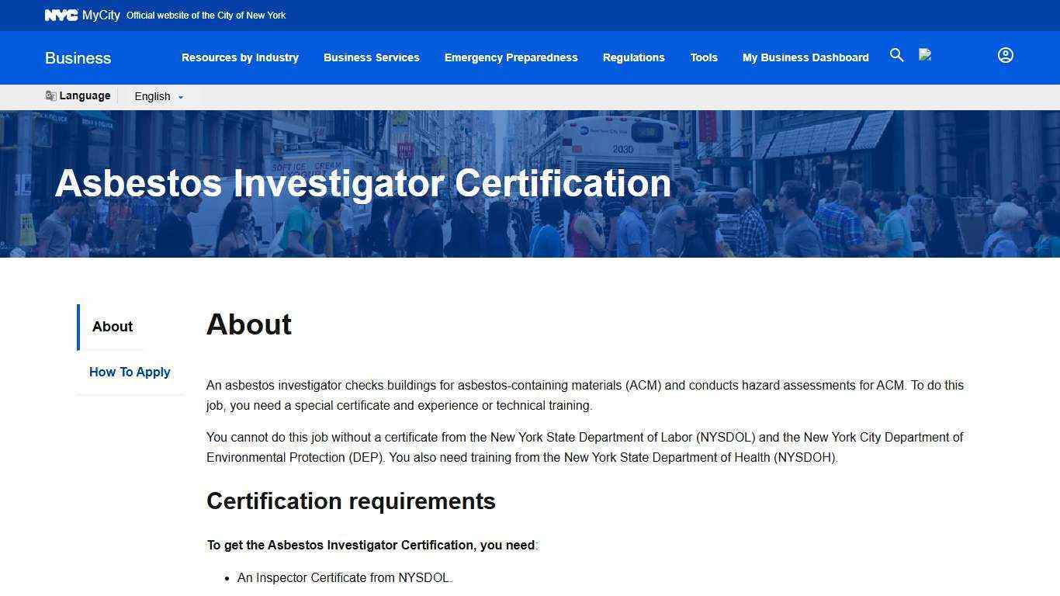The width and height of the screenshot is (1060, 596).
Task: Click the small image icon beside search
Action: tap(924, 54)
